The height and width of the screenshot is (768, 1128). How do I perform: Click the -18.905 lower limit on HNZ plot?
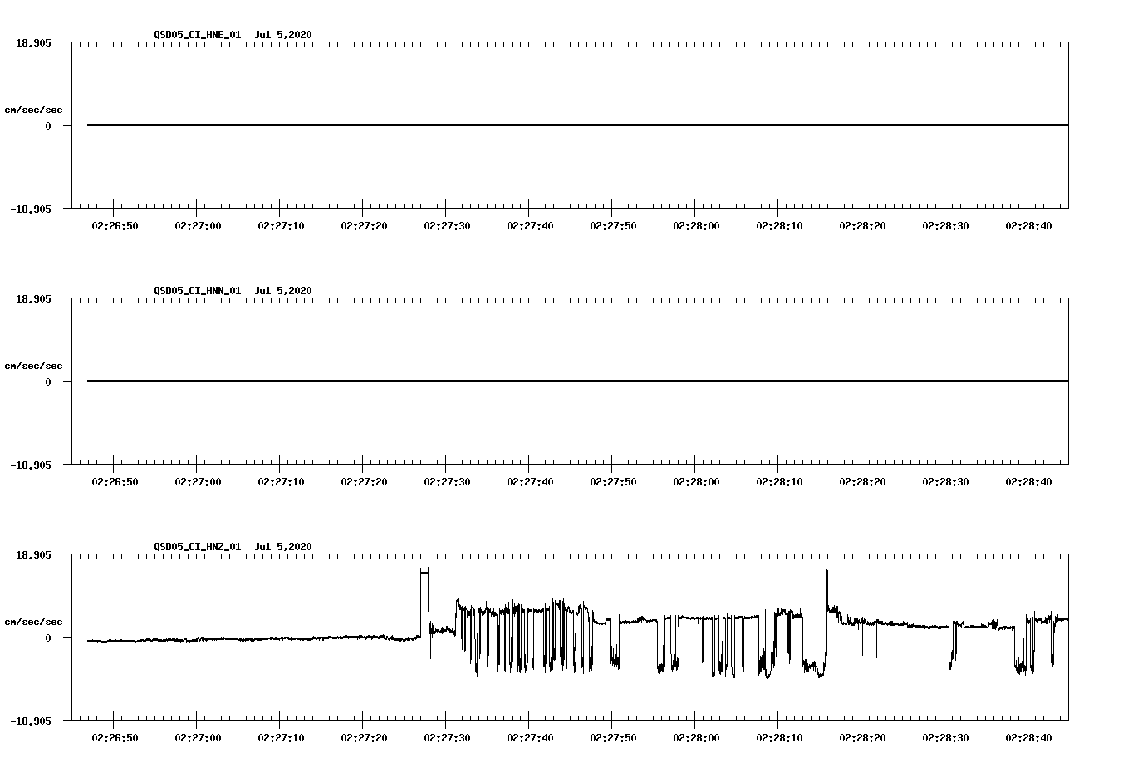(30, 721)
